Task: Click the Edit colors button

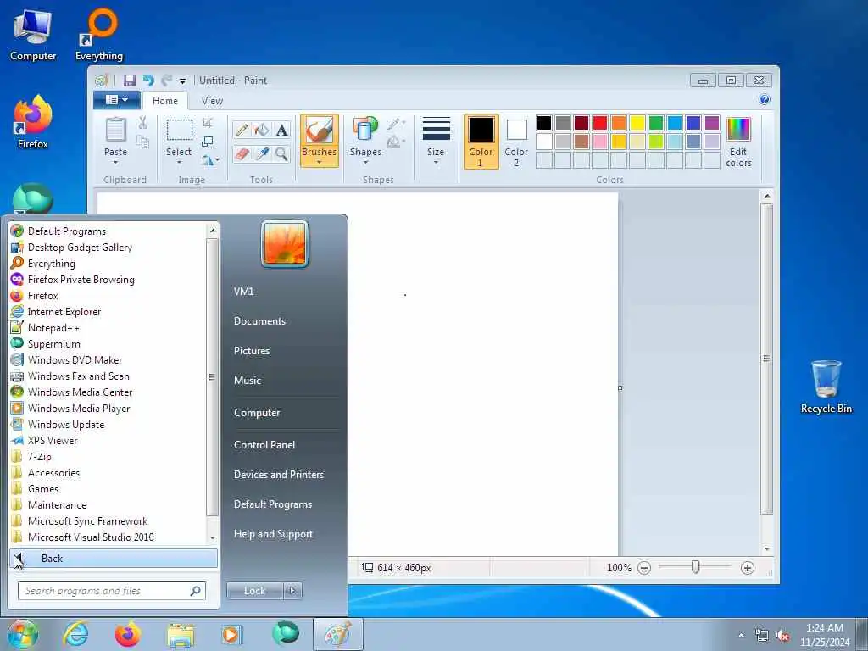Action: [738, 142]
